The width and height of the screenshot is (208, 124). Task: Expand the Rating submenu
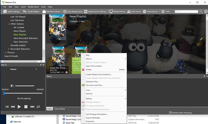125,98
